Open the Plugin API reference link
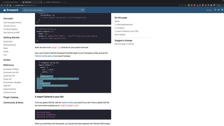Screen dimensions: 224x126 click(7, 79)
